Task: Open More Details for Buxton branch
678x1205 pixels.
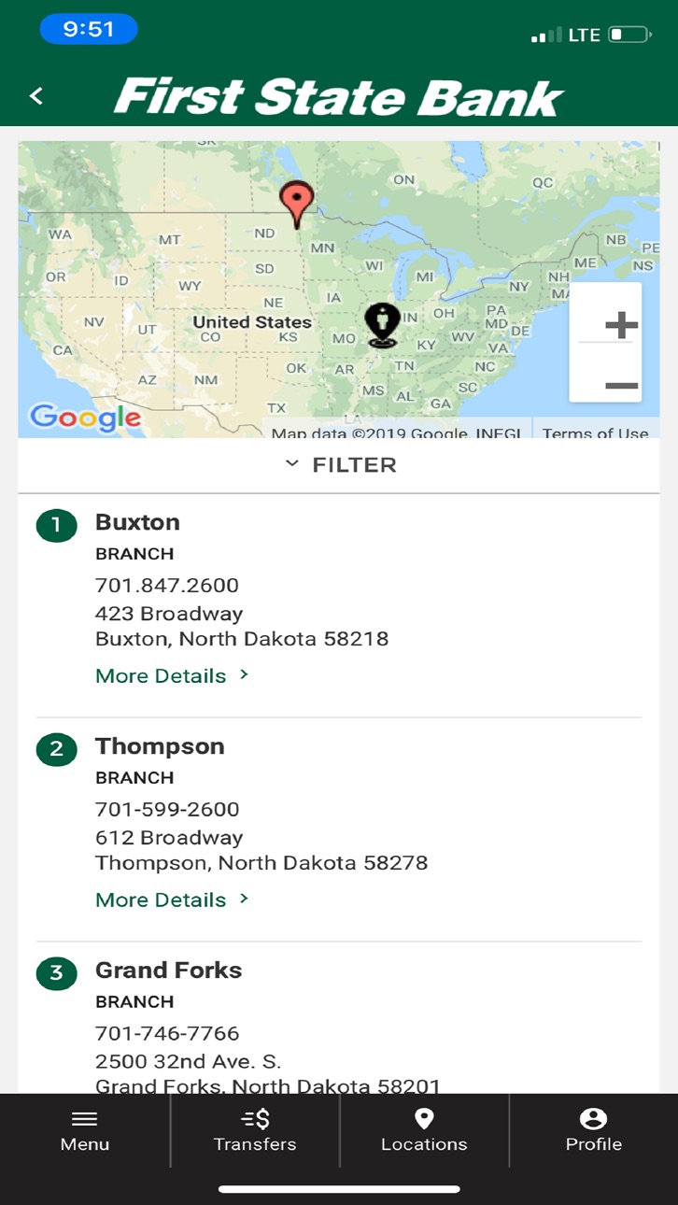Action: (172, 675)
